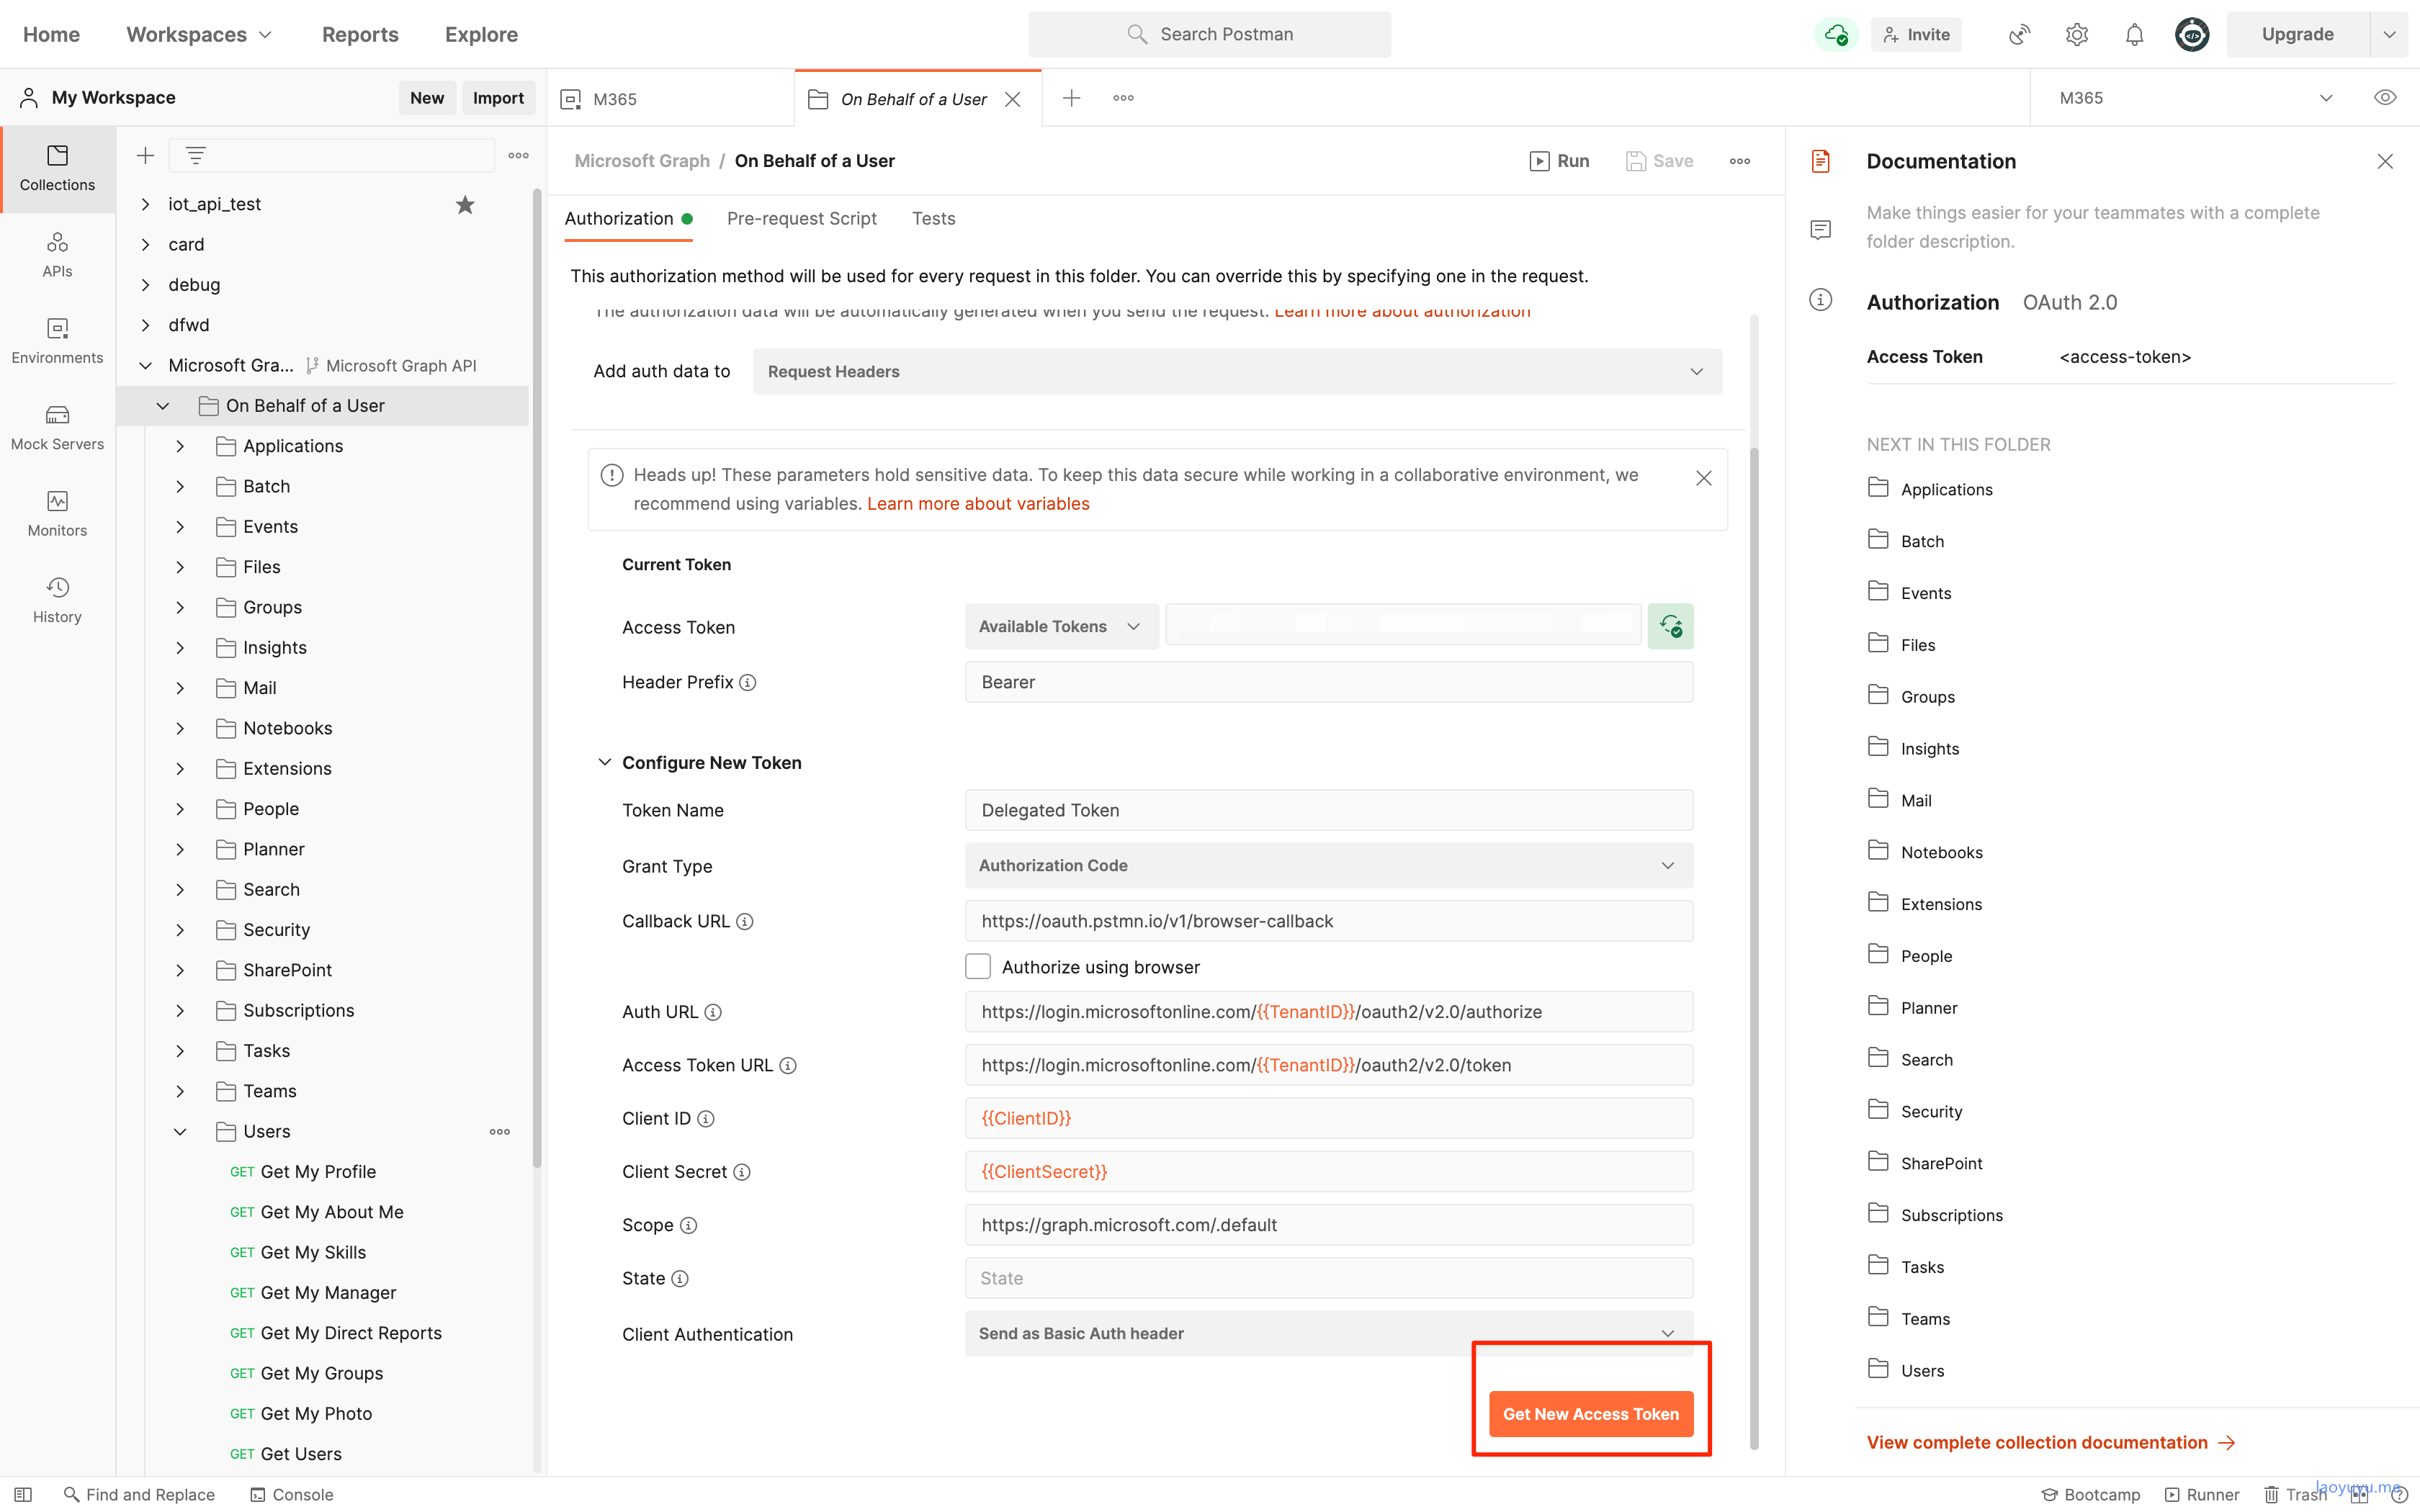Open the settings gear icon

pos(2077,34)
